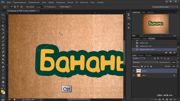180x101 pixels.
Task: Select the Path Selection tool
Action: coord(3,74)
